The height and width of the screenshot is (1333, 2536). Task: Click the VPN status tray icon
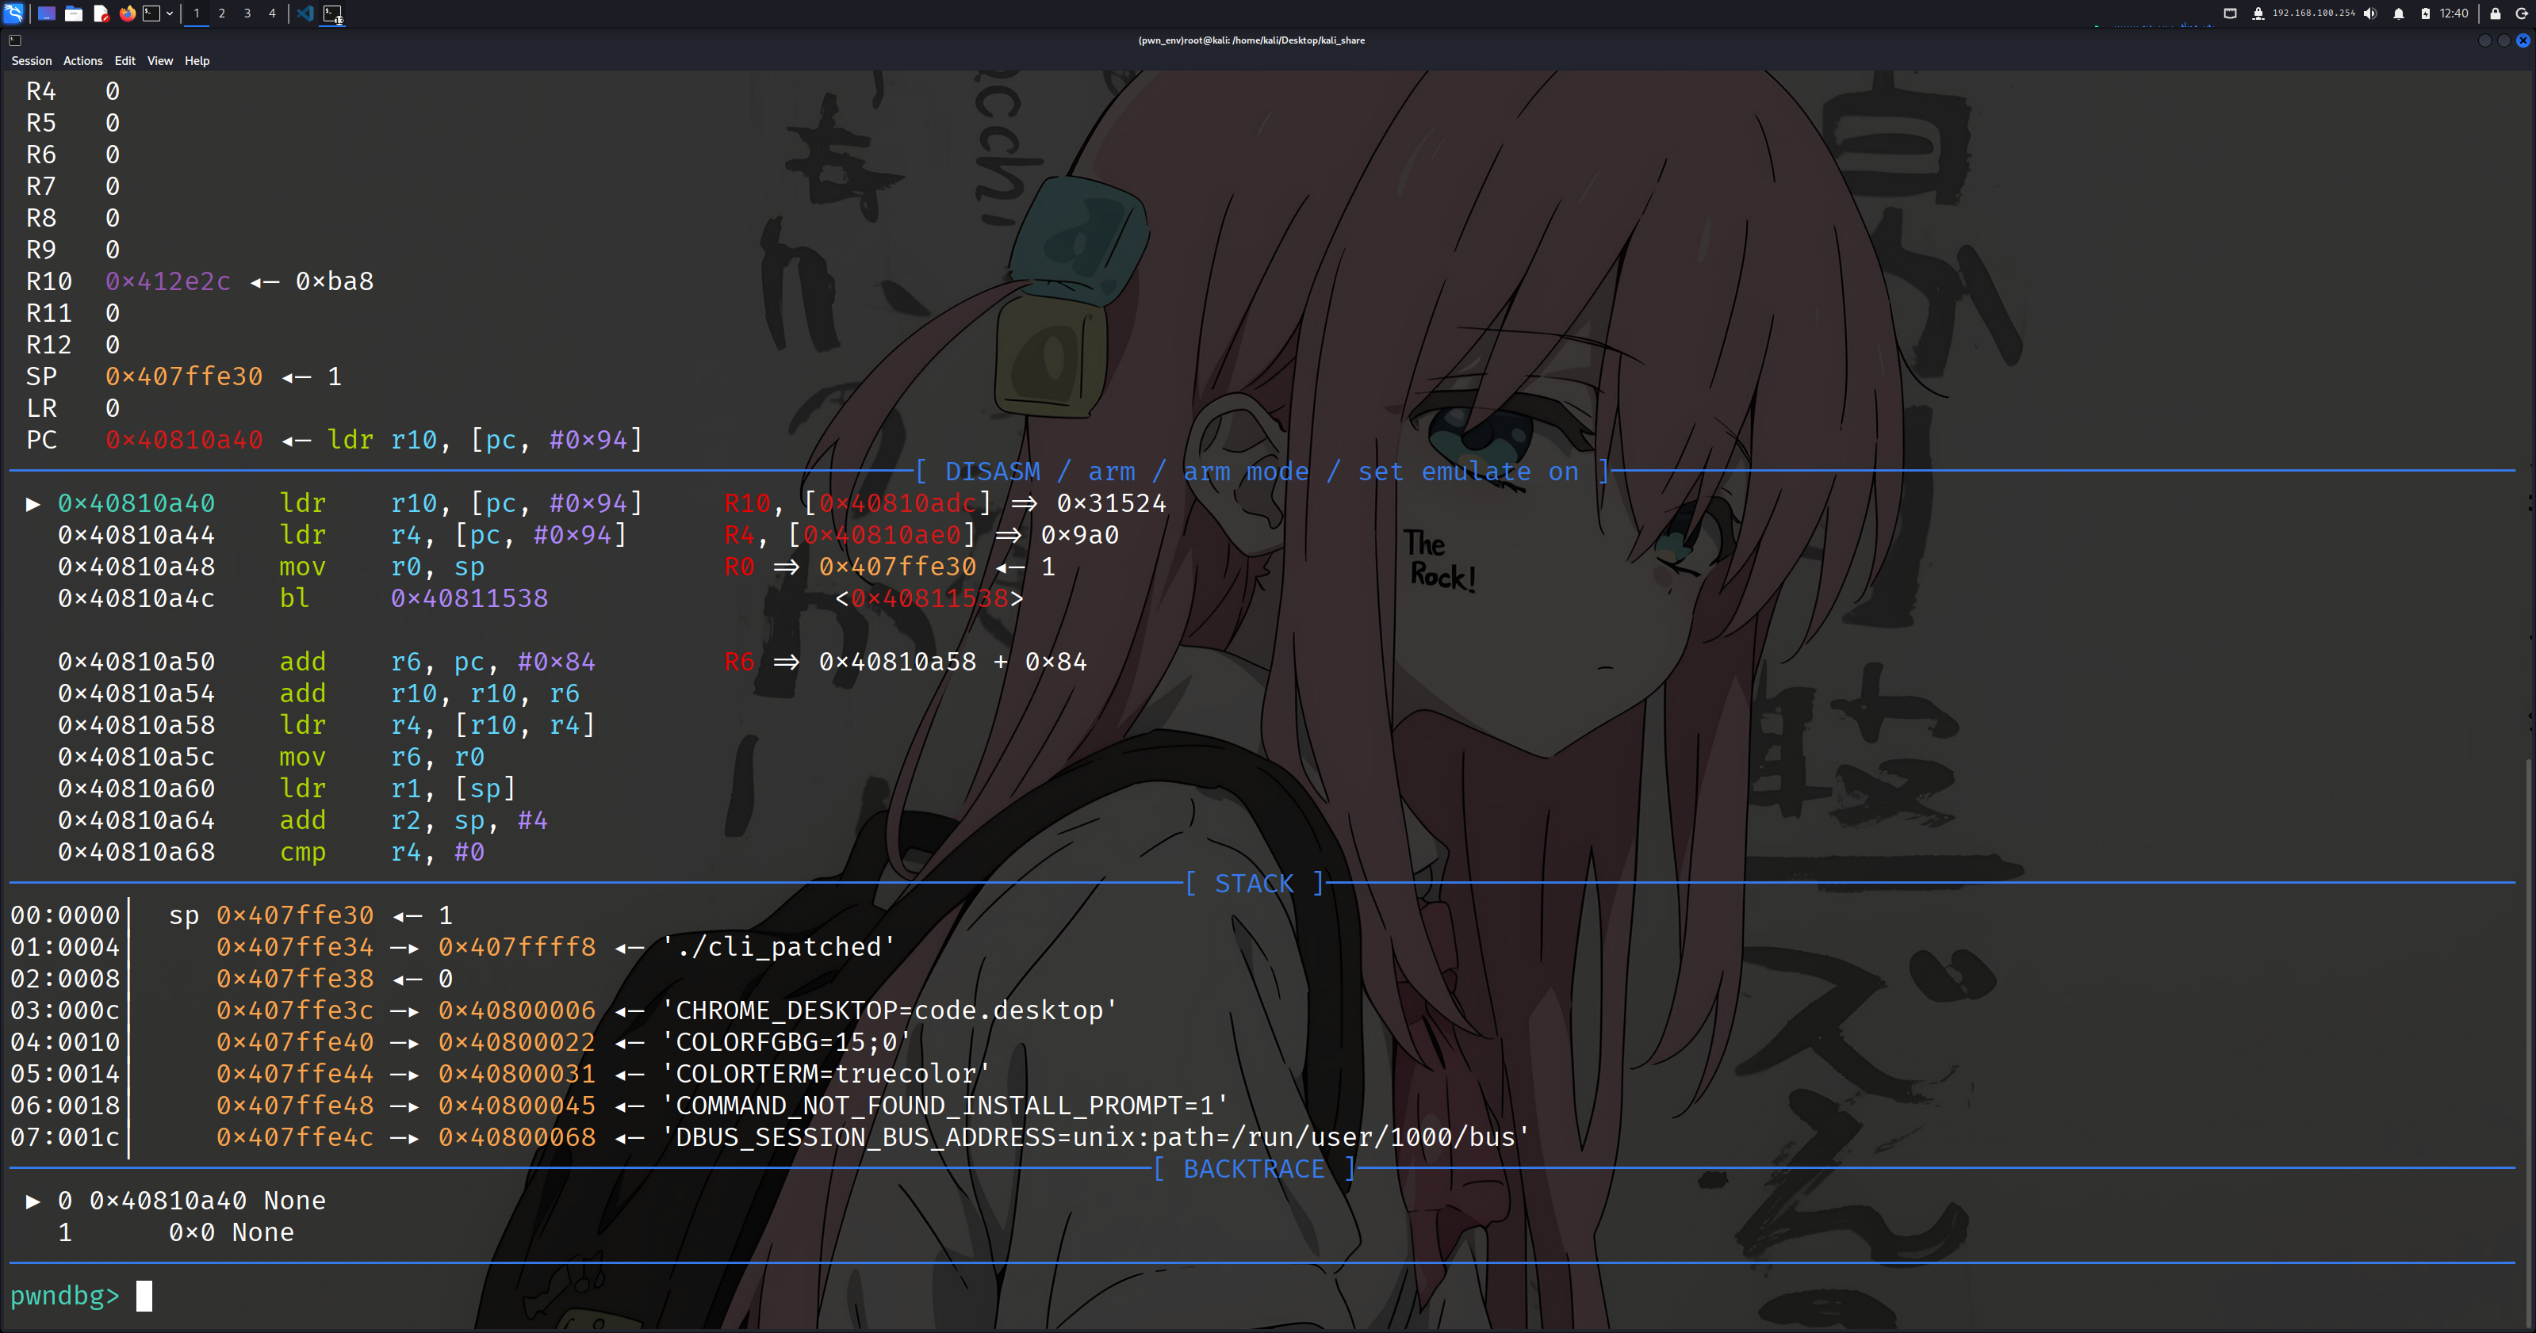point(2258,13)
